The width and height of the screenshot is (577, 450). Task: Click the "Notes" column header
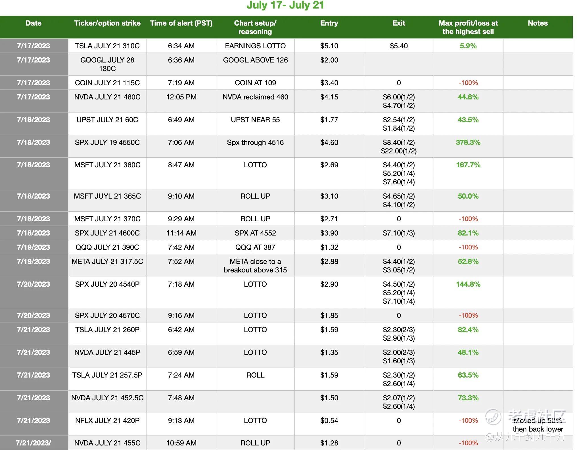[x=538, y=23]
